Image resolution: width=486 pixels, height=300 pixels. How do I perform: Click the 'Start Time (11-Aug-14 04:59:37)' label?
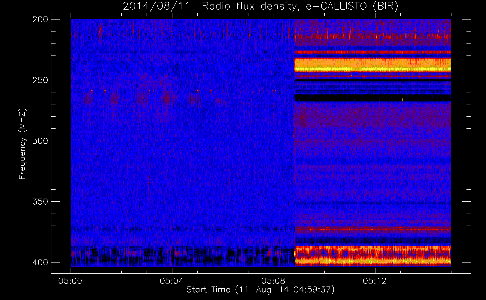point(260,290)
